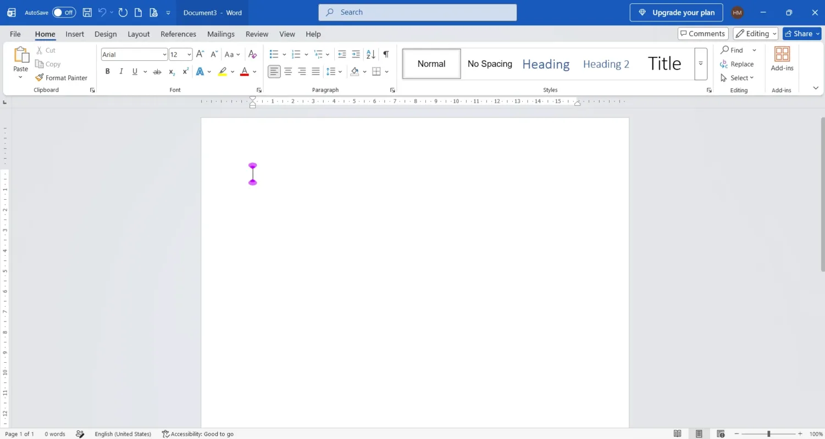The image size is (825, 439).
Task: Toggle Italic formatting
Action: click(x=121, y=71)
